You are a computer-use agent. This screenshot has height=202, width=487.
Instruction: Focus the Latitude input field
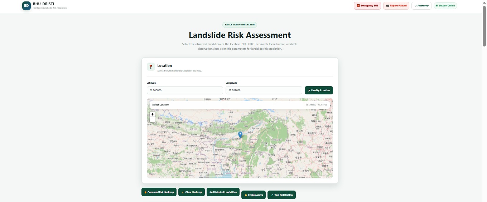point(185,90)
